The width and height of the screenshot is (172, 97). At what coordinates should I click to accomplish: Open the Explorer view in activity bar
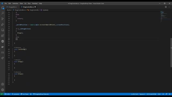click(x=3, y=8)
